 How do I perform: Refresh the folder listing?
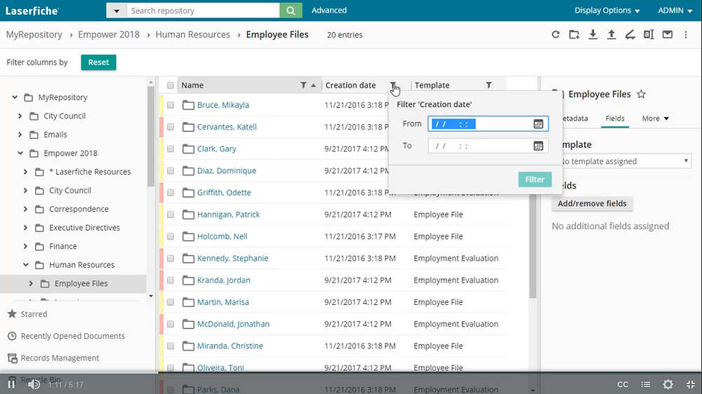tap(555, 34)
